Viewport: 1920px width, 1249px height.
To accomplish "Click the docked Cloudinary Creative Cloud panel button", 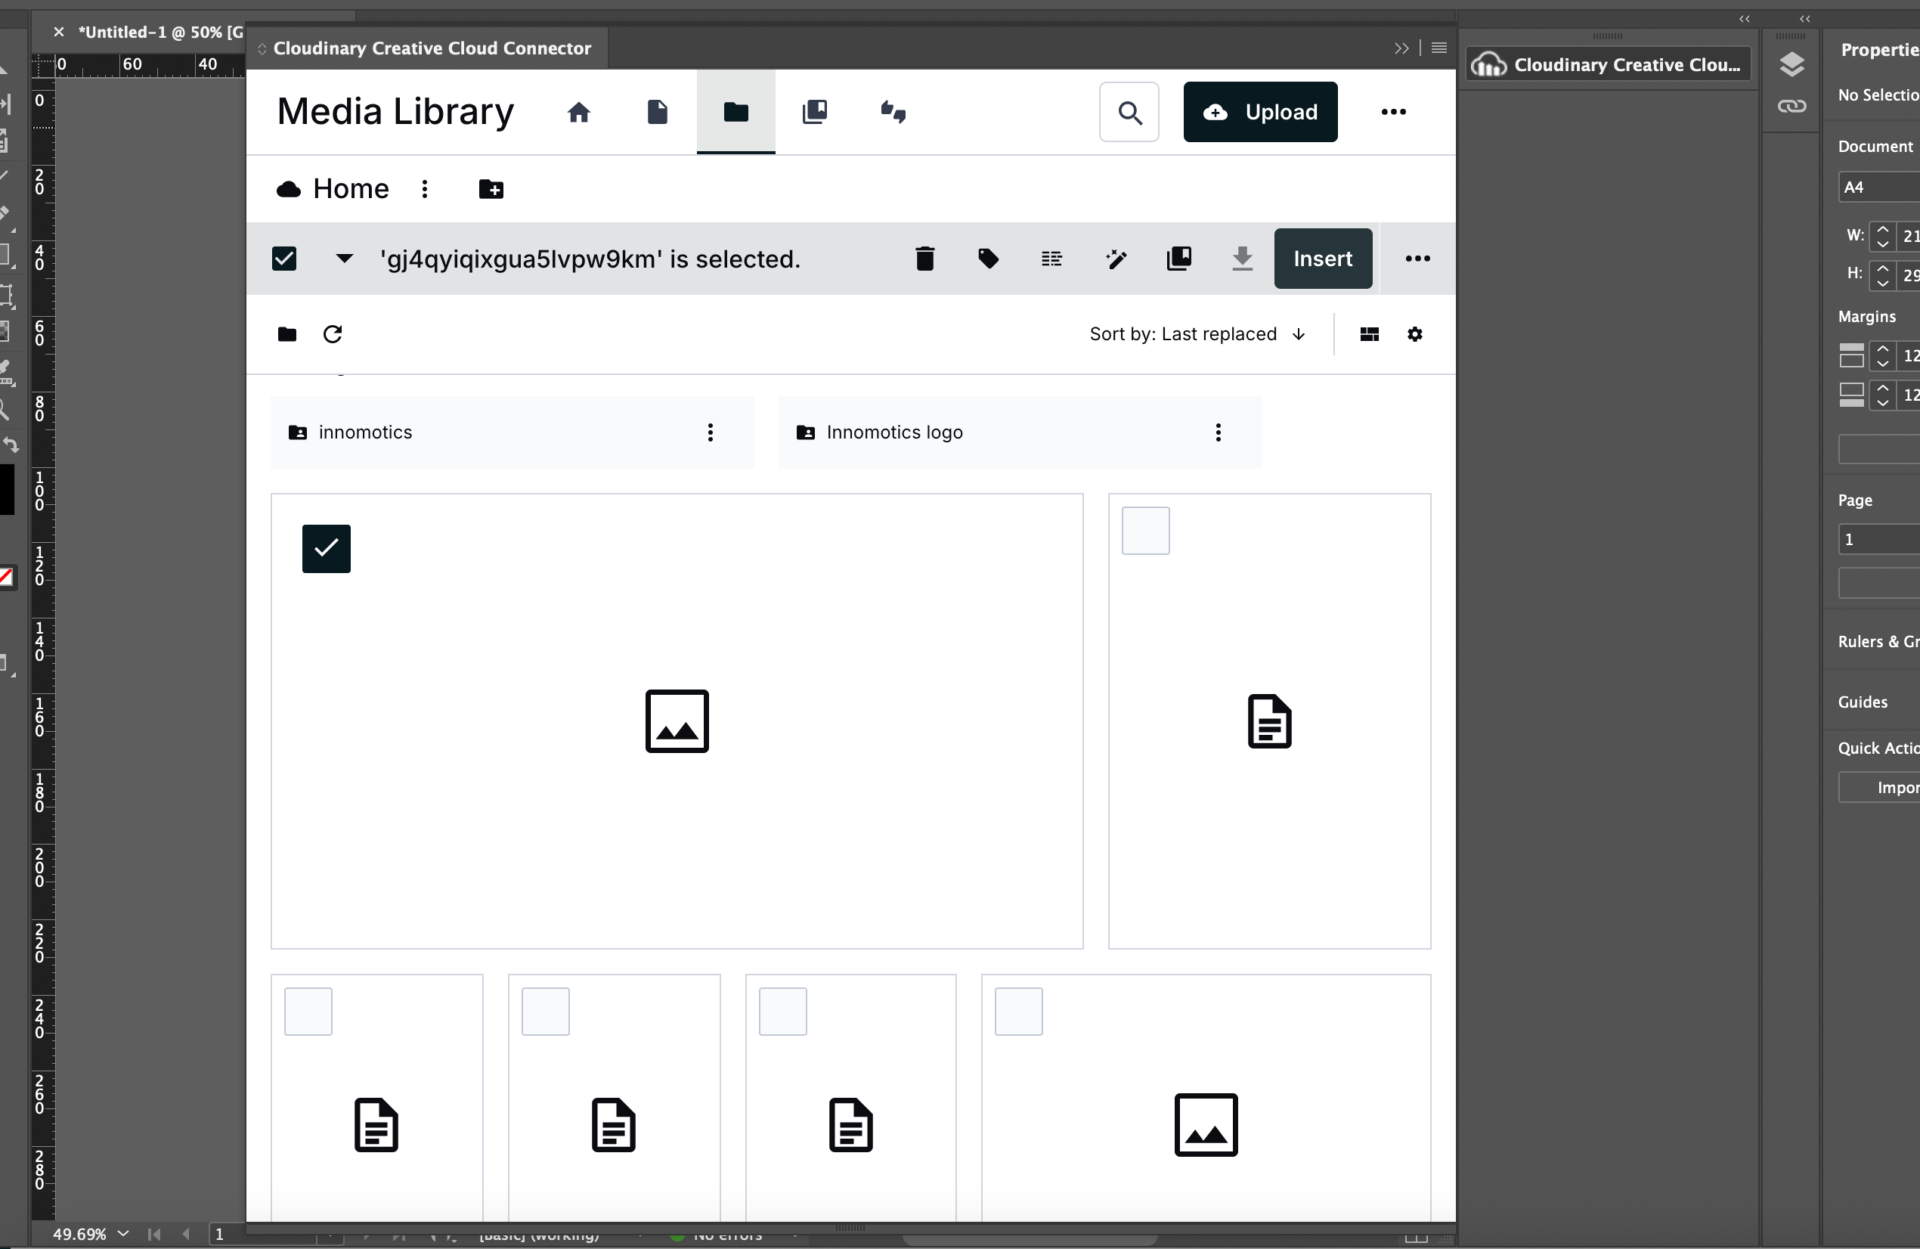I will 1608,64.
